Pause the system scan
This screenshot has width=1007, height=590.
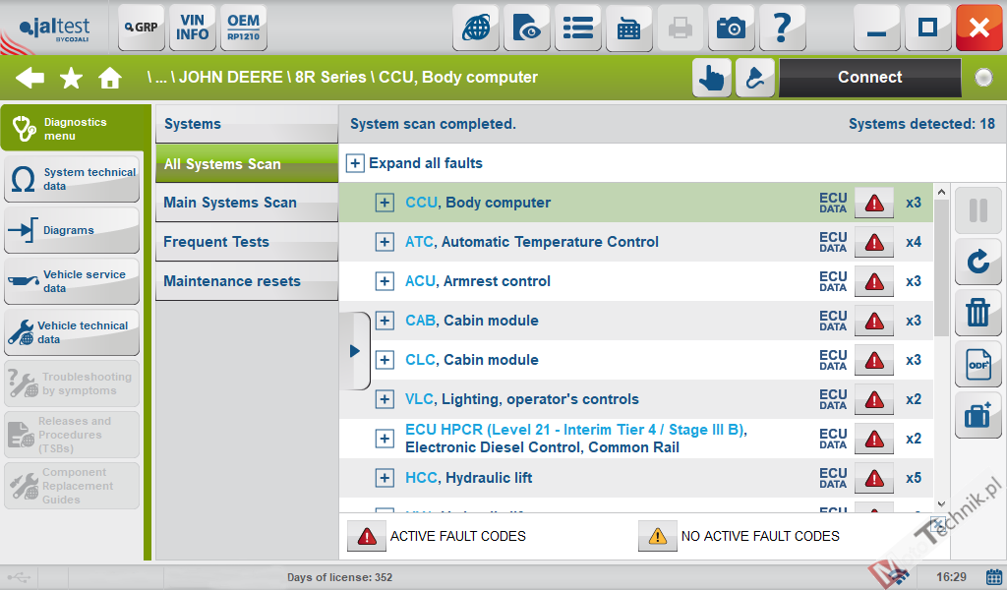[x=978, y=210]
